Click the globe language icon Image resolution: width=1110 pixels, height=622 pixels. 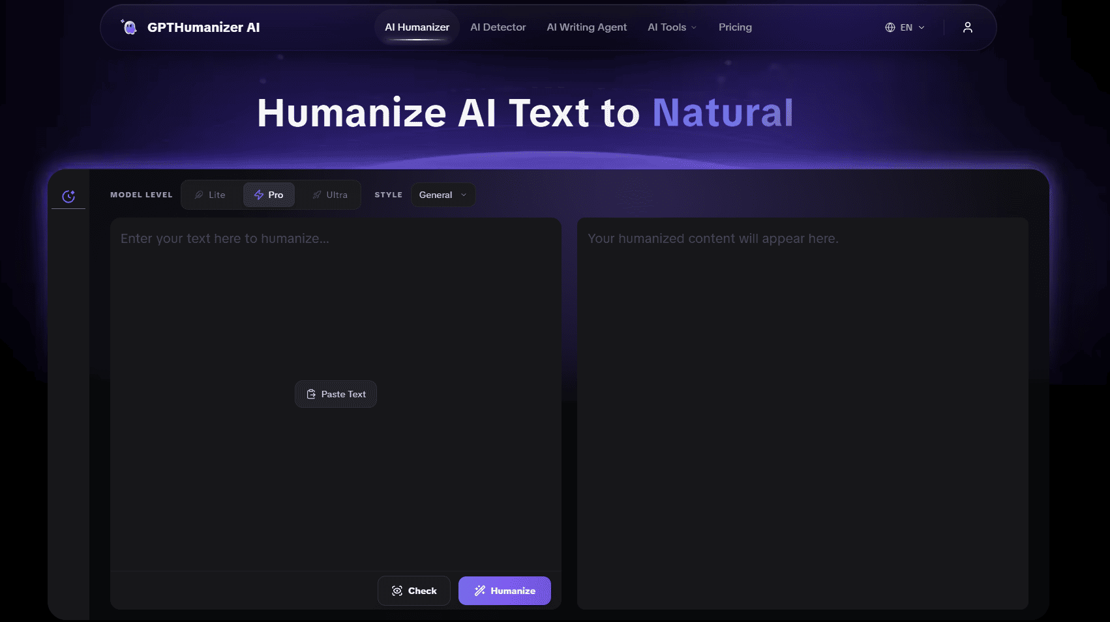890,27
